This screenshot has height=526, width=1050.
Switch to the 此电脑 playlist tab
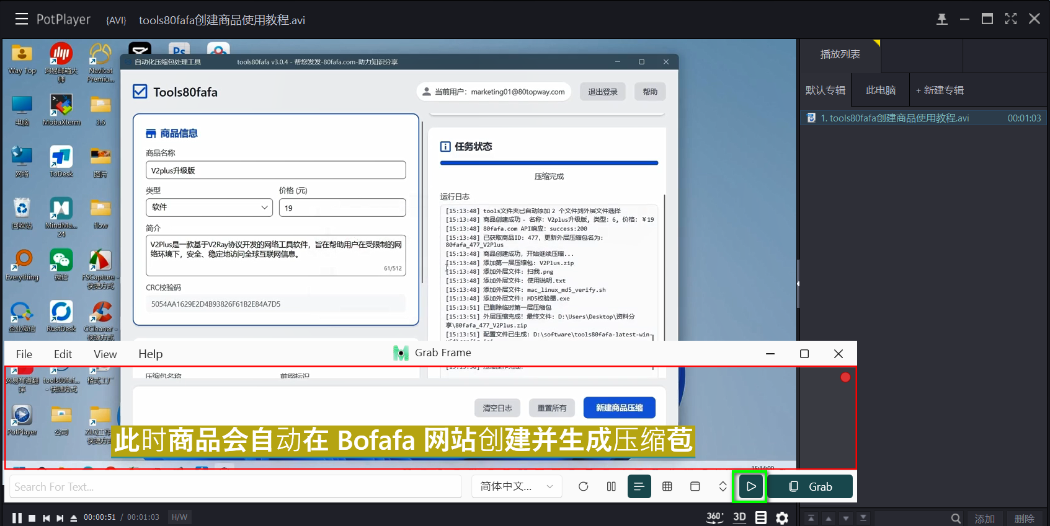[x=880, y=90]
